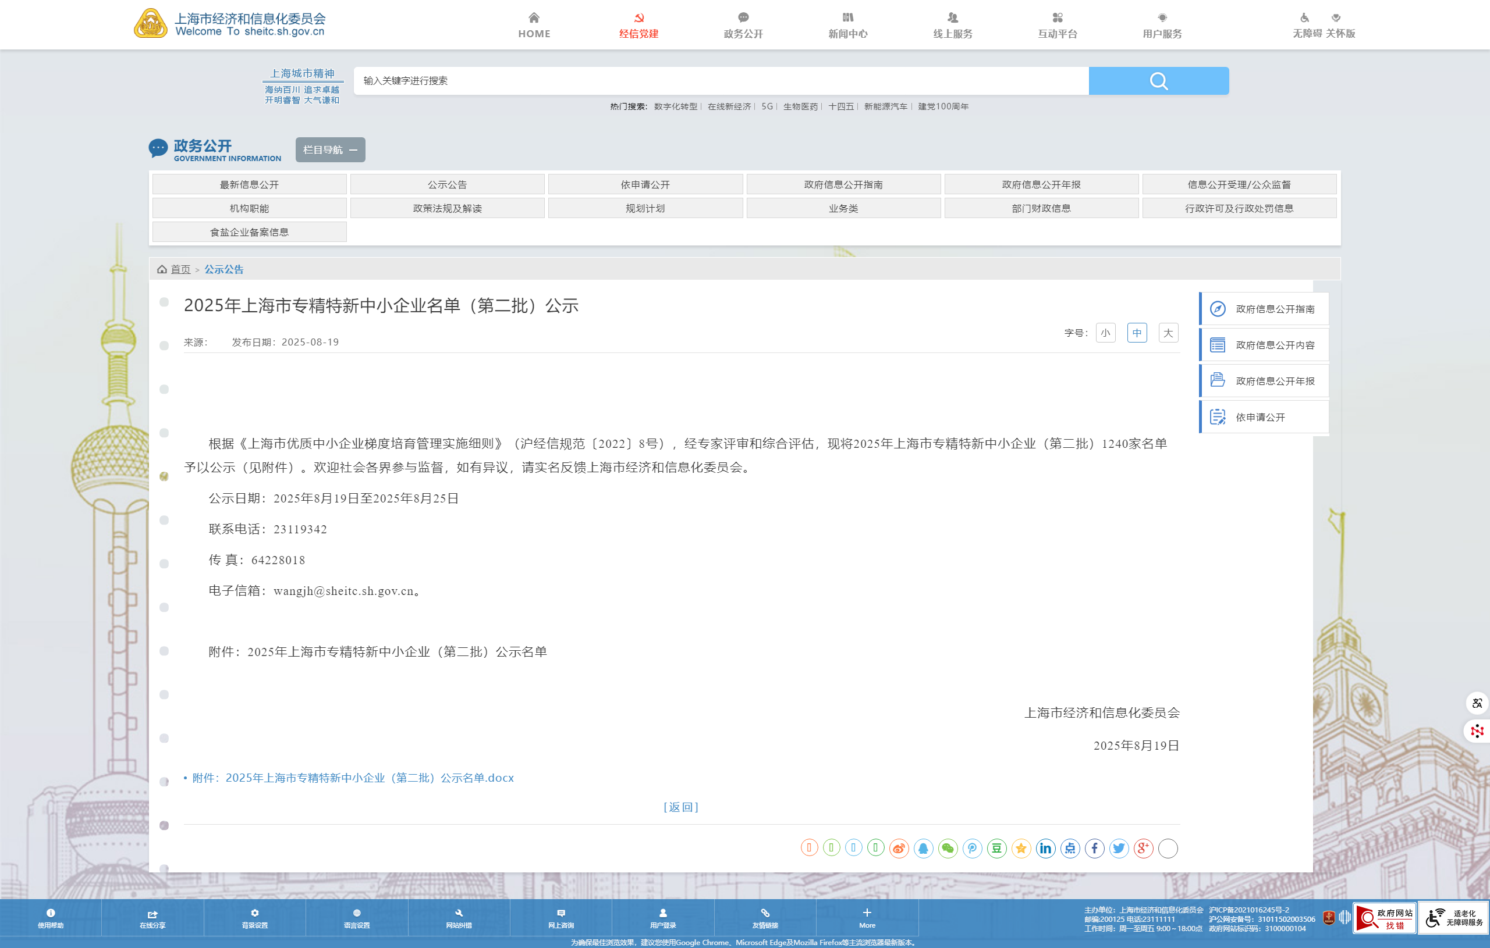Set font size to 大

pos(1168,333)
